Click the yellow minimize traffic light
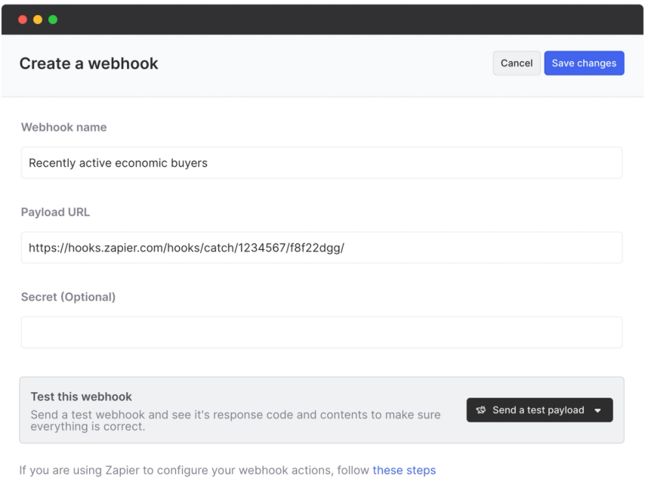Viewport: 645px width, 491px height. pos(37,19)
